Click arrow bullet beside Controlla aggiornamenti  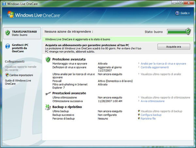139,67
